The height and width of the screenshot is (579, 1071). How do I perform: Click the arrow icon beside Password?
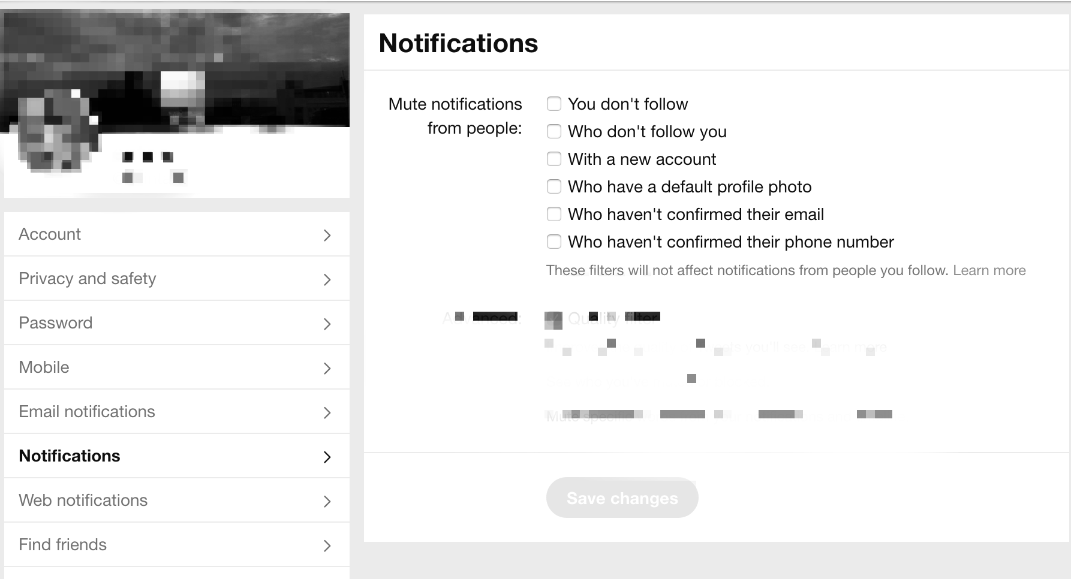point(327,324)
